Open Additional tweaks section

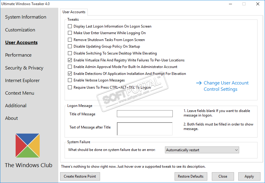16,106
